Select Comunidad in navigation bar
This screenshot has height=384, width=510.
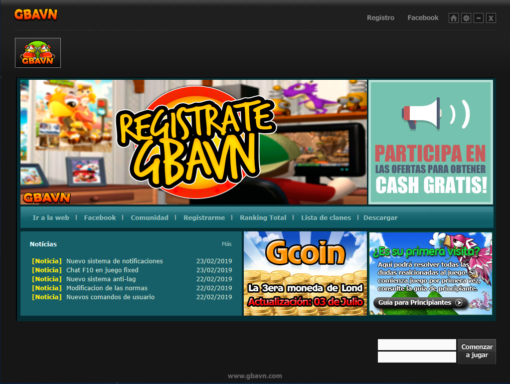click(150, 218)
